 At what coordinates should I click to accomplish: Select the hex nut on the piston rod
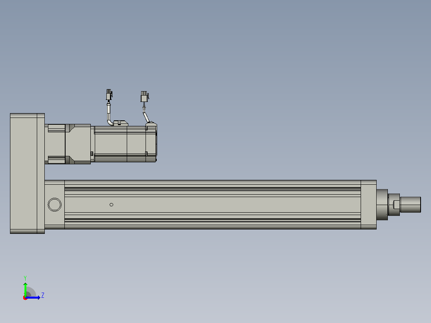394,205
